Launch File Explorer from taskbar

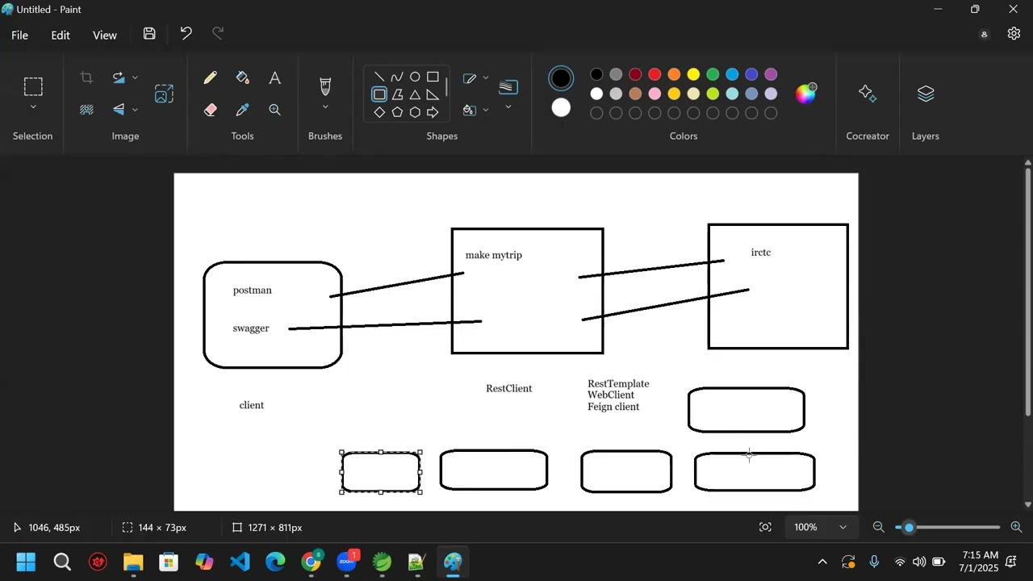(x=133, y=562)
